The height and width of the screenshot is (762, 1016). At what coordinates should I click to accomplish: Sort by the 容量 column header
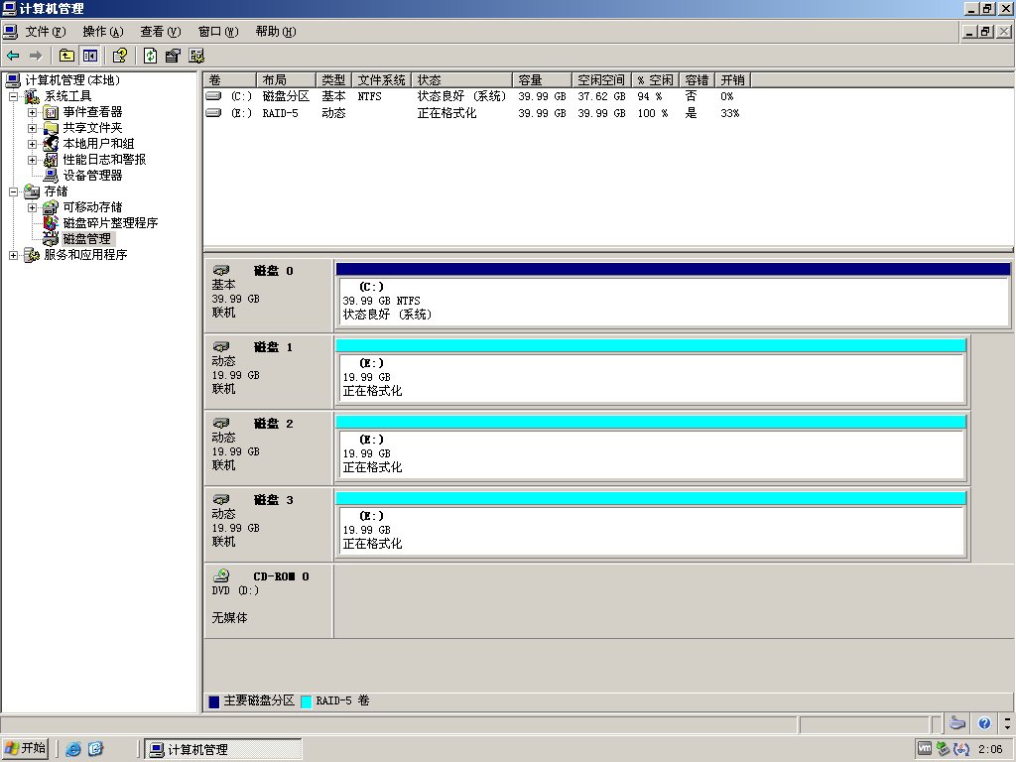pyautogui.click(x=542, y=79)
